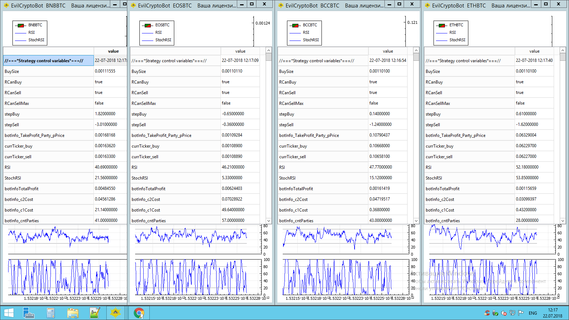Click the BCCBTC table scroll down arrow

coord(416,221)
